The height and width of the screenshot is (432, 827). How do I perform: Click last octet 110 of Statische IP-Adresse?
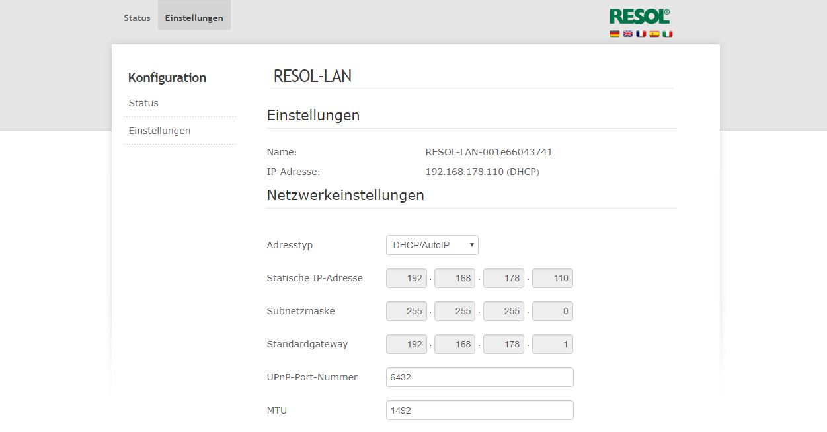point(553,278)
